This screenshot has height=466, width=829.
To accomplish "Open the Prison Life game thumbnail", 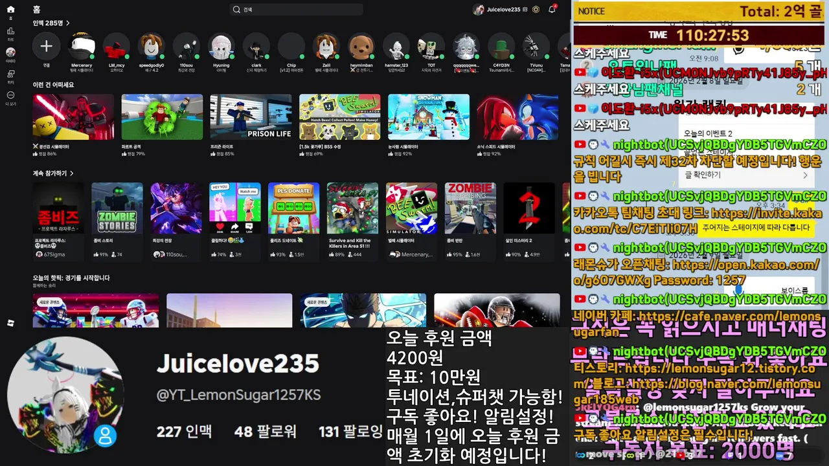I will pyautogui.click(x=251, y=117).
